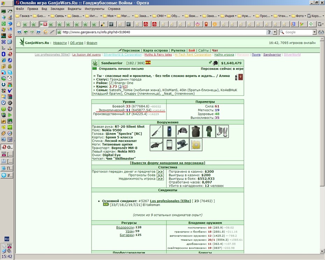The image size is (325, 260).
Task: Click the fast forward navigation icon
Action: pos(39,32)
